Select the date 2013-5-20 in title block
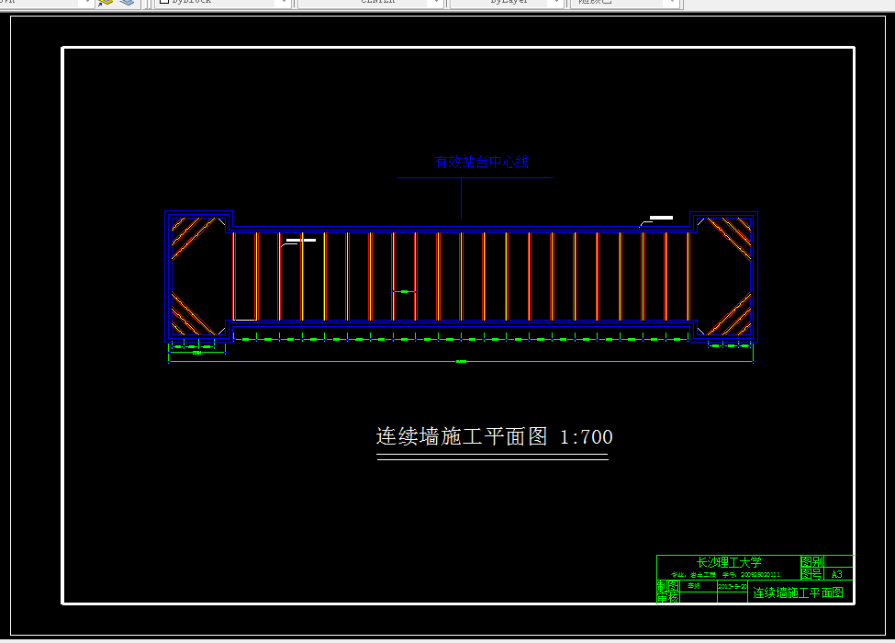 point(733,586)
